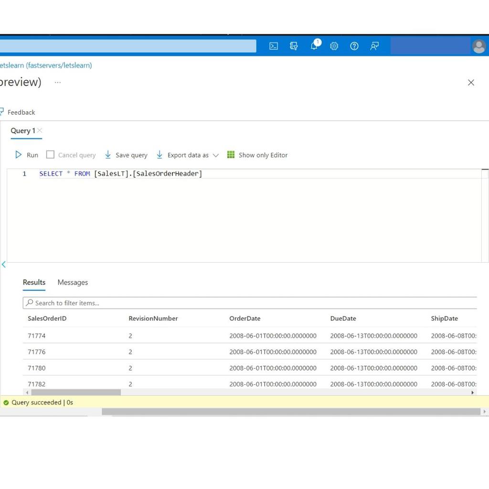The image size is (489, 489).
Task: Click the Search to filter items field
Action: pos(248,303)
